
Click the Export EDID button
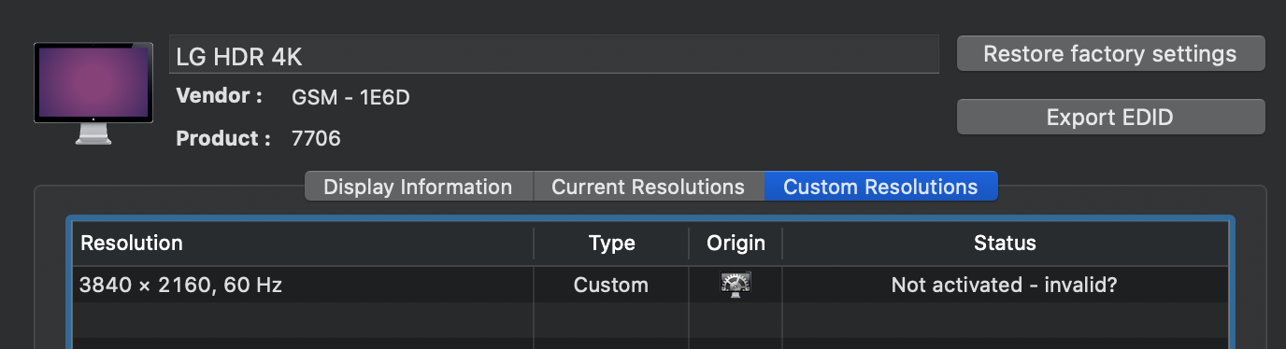click(1110, 118)
